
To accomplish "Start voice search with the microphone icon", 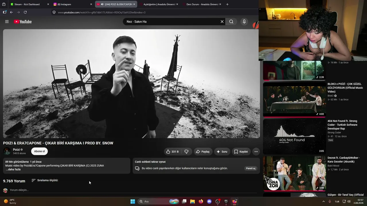I will pos(244,21).
